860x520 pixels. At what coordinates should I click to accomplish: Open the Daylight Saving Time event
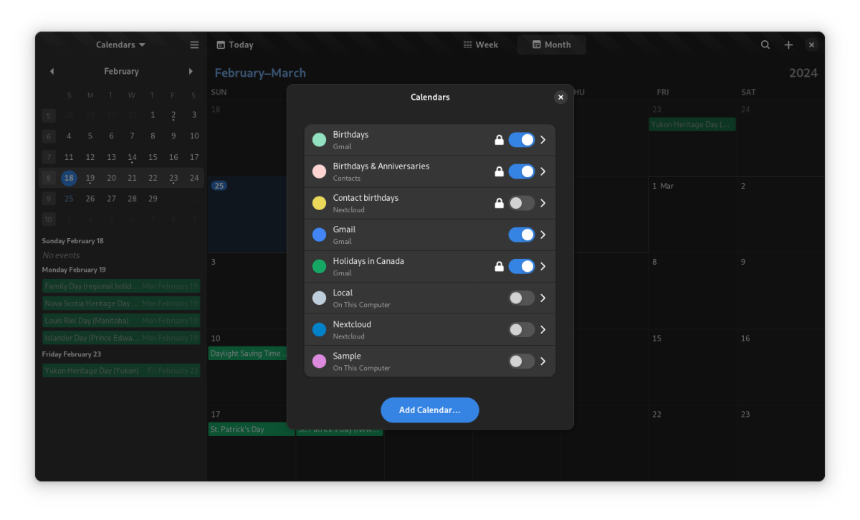click(x=248, y=354)
